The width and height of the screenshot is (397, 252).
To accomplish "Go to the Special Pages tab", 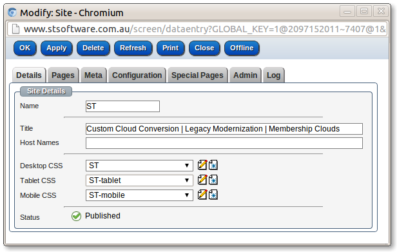I will pos(197,75).
